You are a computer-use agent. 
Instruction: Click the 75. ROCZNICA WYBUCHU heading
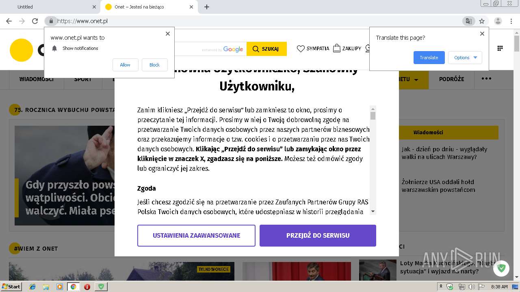(64, 110)
